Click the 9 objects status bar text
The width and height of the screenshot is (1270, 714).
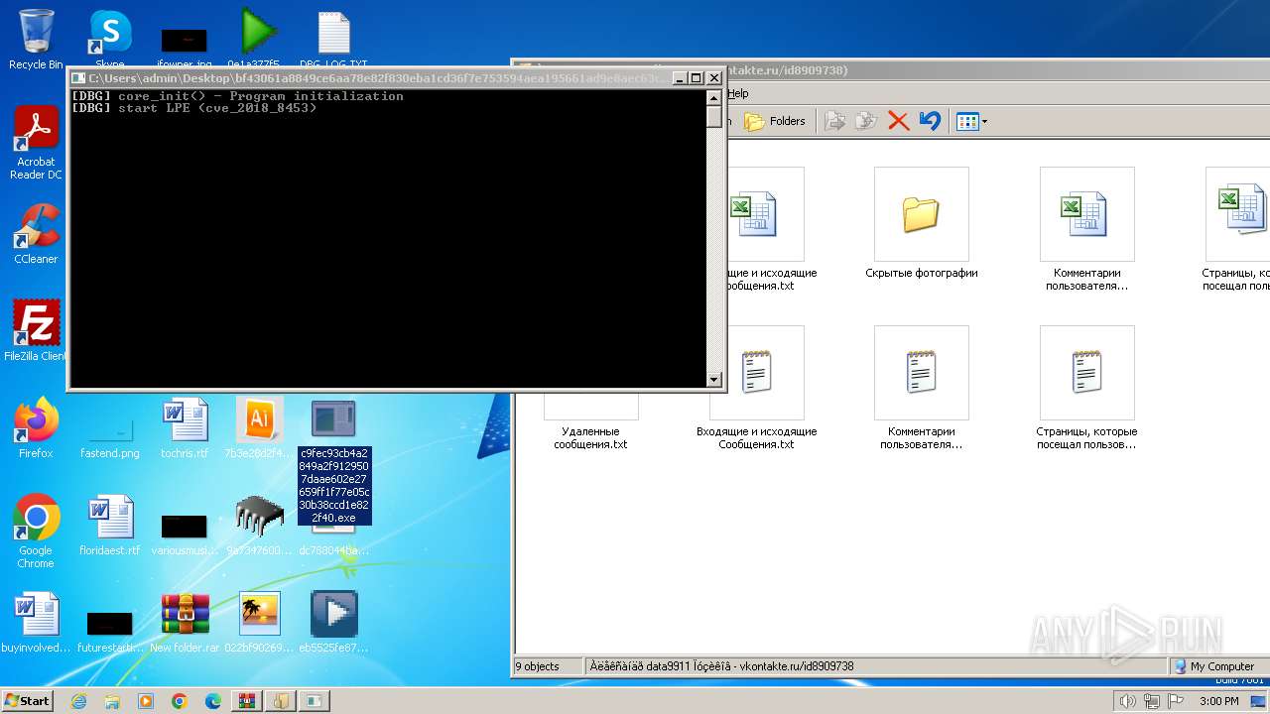(x=538, y=666)
